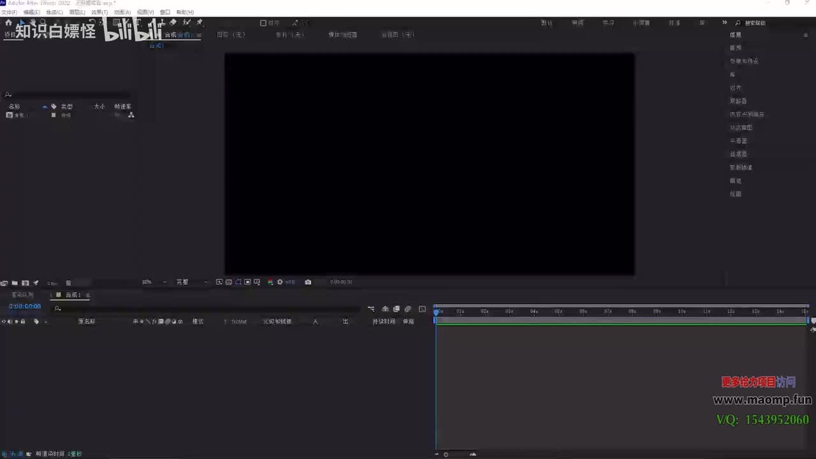This screenshot has width=816, height=459.
Task: Open the 文件(F) menu
Action: click(9, 12)
